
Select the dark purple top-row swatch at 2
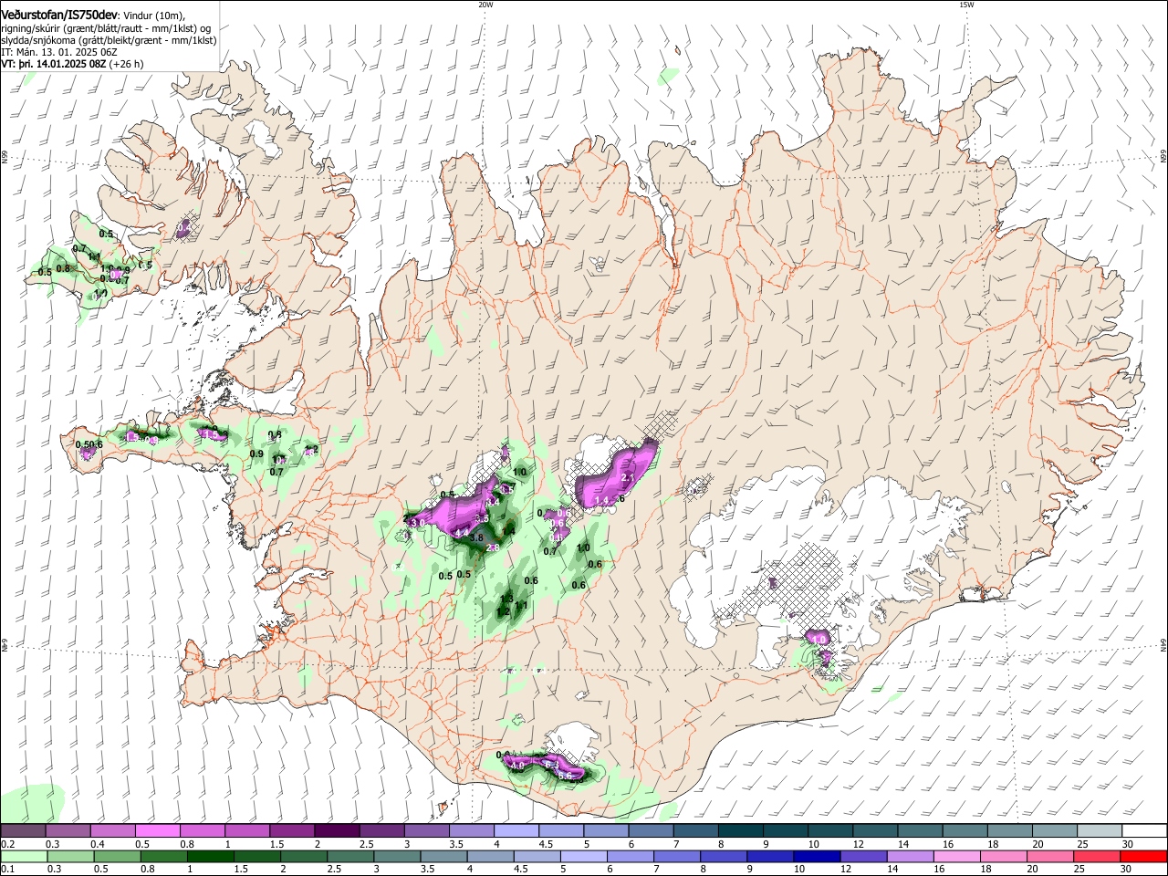tap(337, 831)
